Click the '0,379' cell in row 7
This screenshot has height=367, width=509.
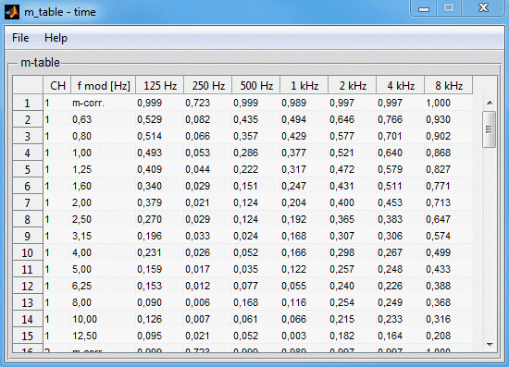pyautogui.click(x=160, y=202)
